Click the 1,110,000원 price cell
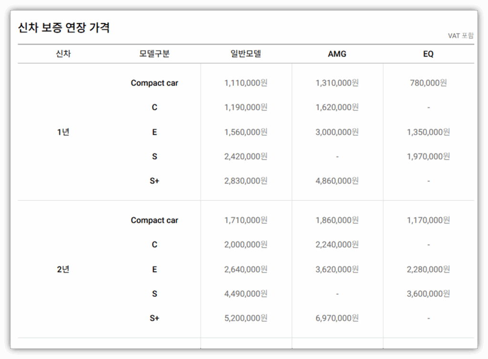 pyautogui.click(x=245, y=83)
